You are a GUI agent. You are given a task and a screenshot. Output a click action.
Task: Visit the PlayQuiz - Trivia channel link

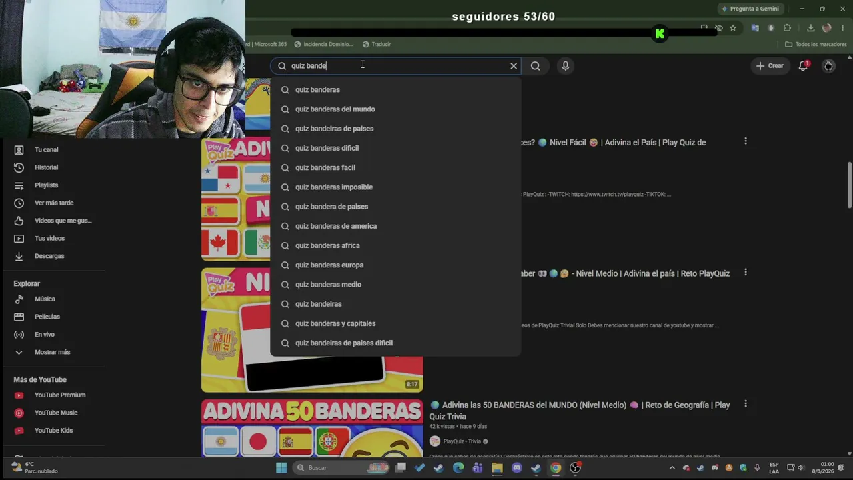click(462, 441)
